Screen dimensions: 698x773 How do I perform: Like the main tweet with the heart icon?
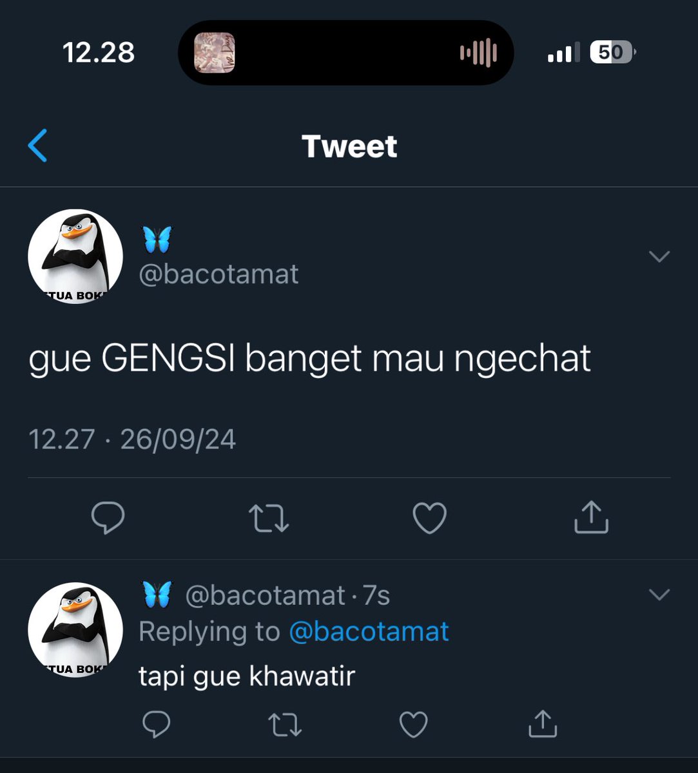(x=430, y=519)
